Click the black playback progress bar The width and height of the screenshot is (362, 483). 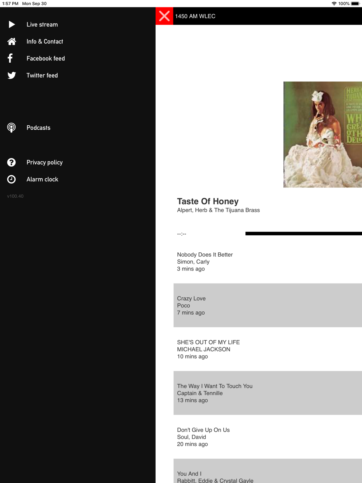click(304, 234)
